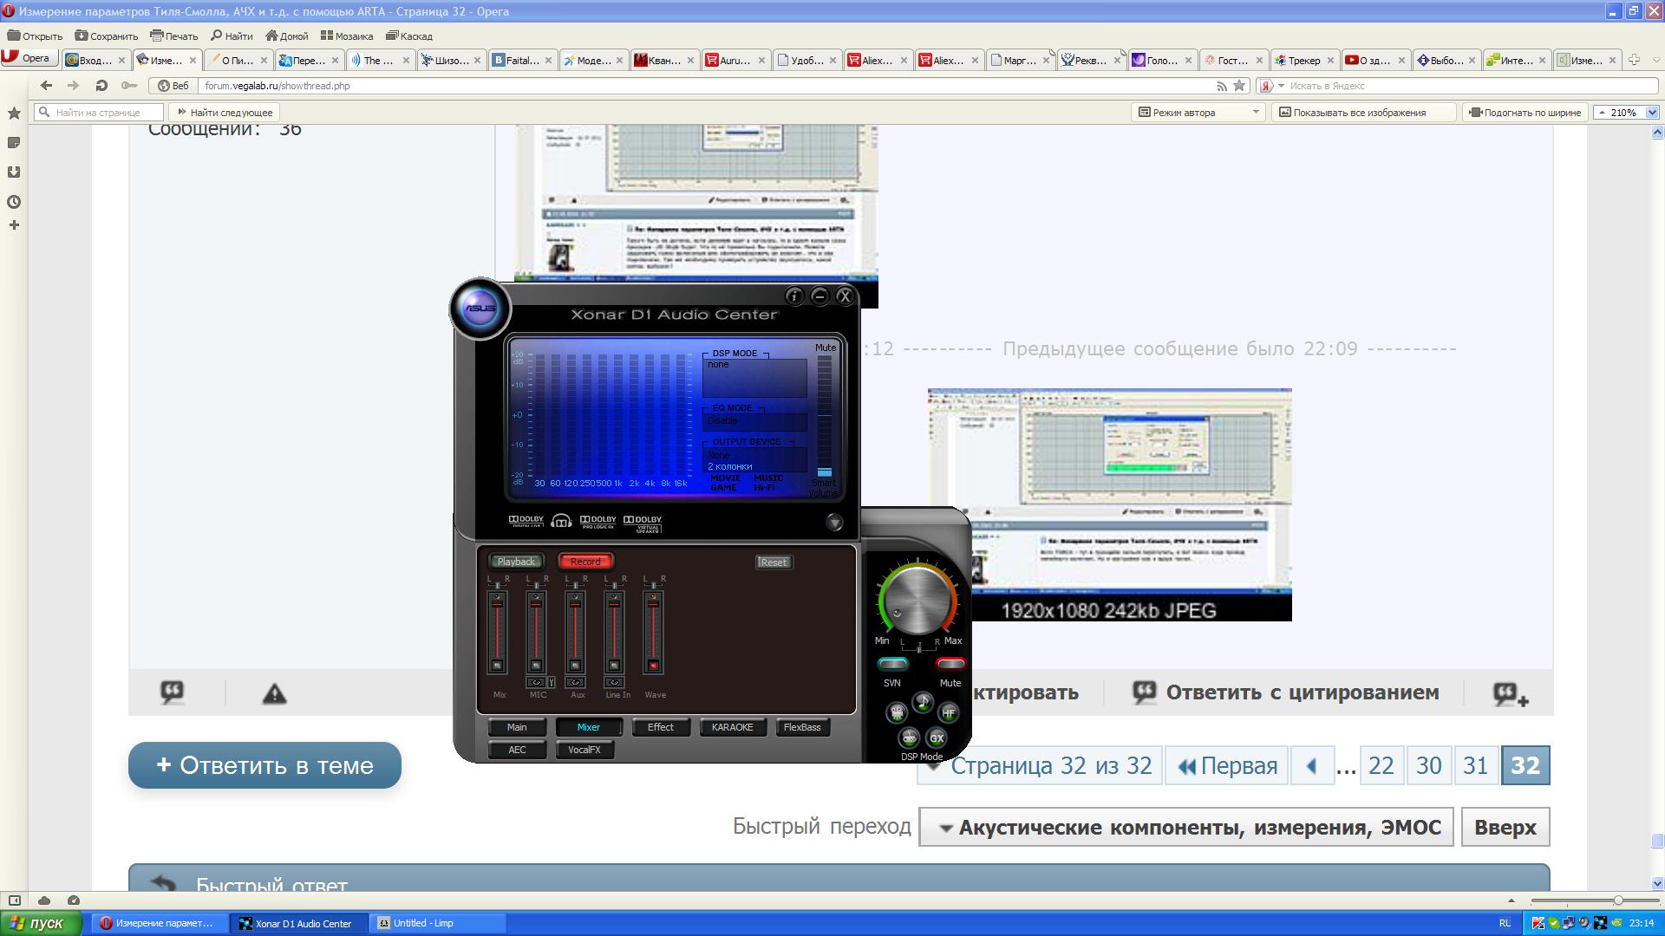Open a new tab with plus icon

1634,60
